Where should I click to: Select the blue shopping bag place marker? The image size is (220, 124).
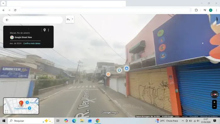tap(127, 68)
